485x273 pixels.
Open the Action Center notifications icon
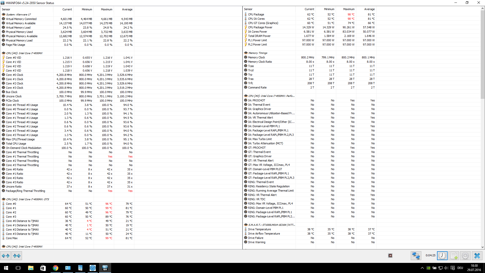[453, 268]
